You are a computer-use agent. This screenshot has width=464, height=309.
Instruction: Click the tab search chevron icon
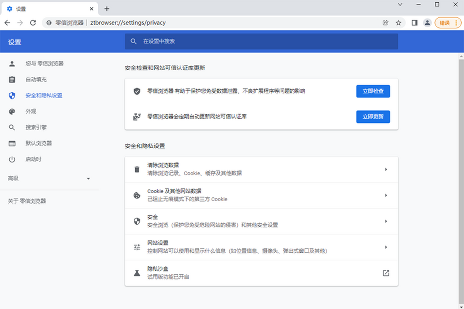click(400, 5)
